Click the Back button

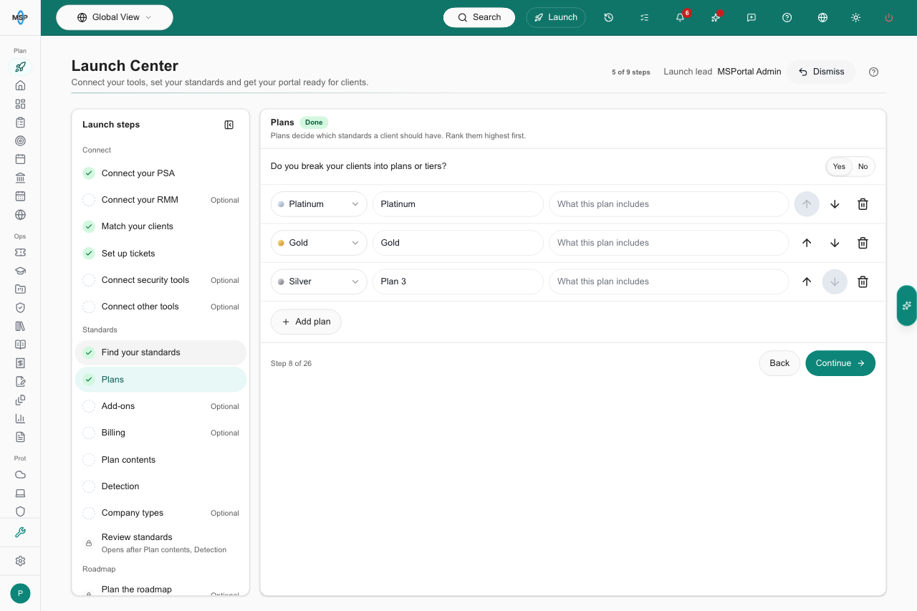point(779,363)
